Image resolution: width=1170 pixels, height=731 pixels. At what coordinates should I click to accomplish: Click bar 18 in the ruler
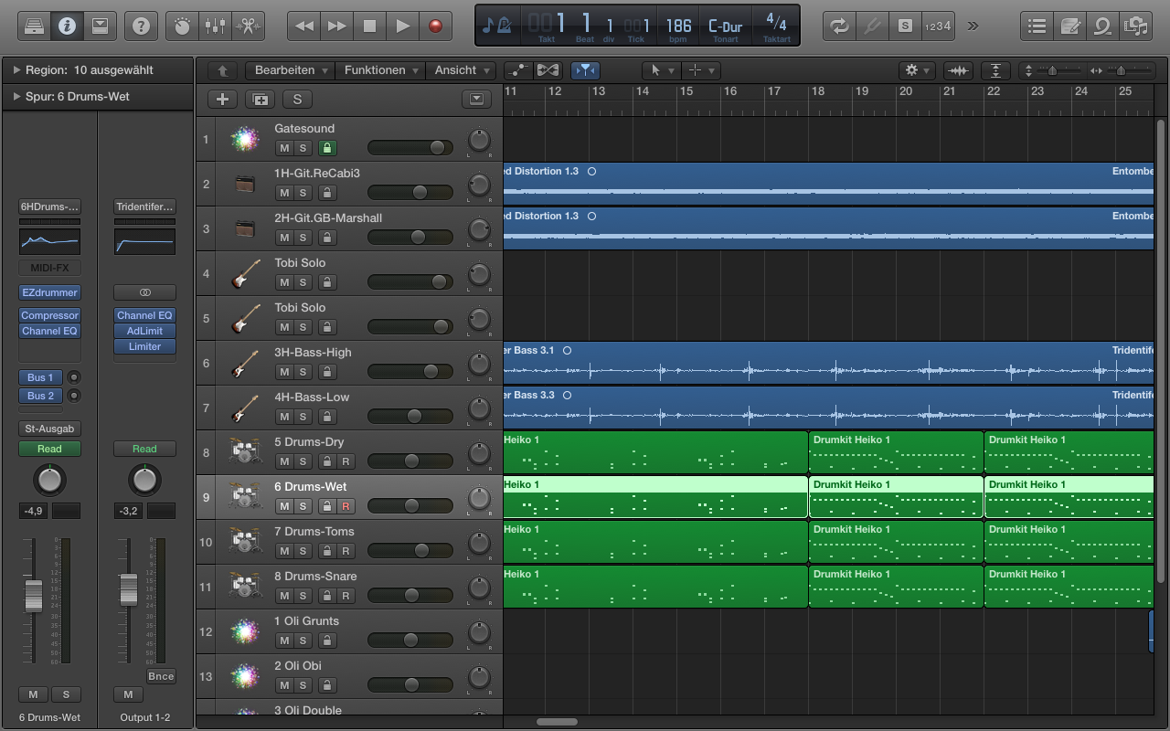[x=817, y=91]
